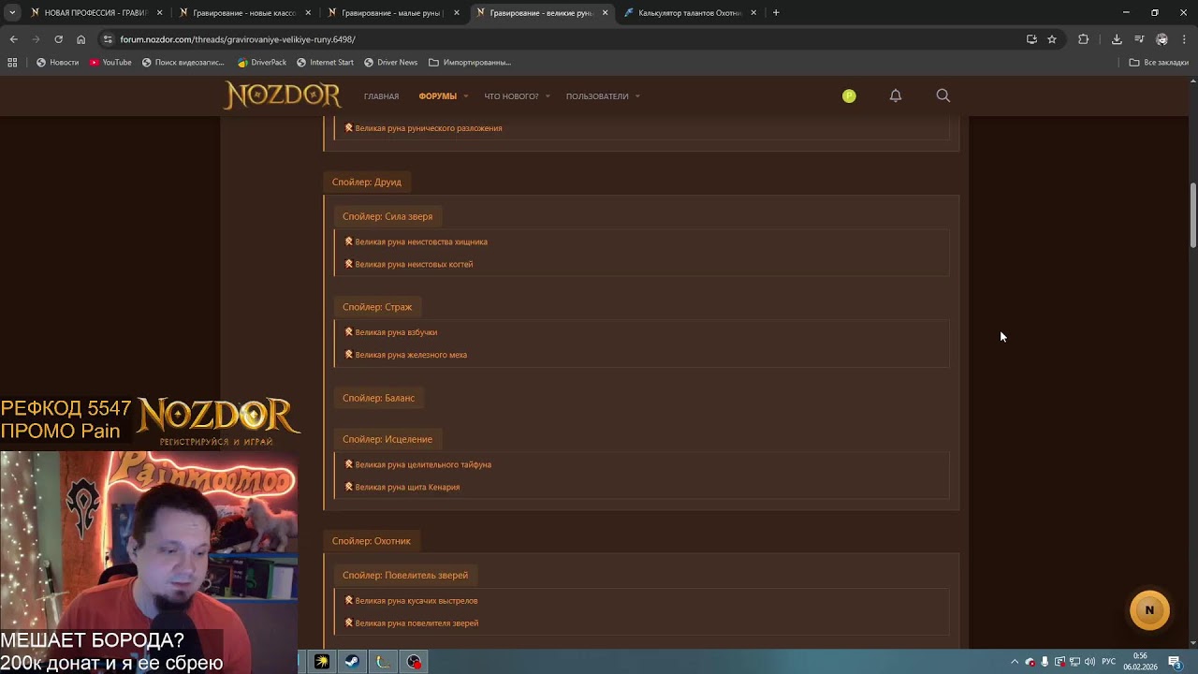Expand the ФОРУМЫ dropdown arrow
Image resolution: width=1198 pixels, height=674 pixels.
click(465, 96)
